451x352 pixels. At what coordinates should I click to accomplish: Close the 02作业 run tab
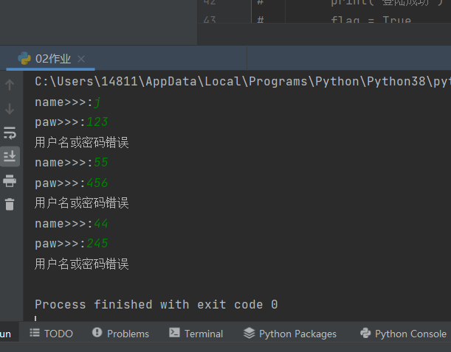click(81, 59)
